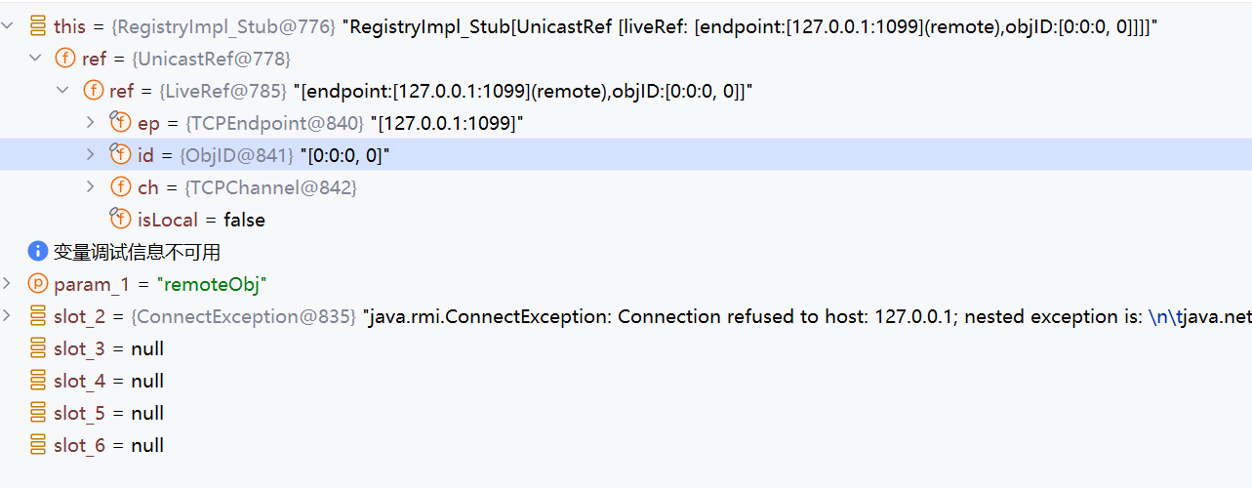Viewport: 1252px width, 488px height.
Task: Collapse the 'this' RegistryImpl_Stub node
Action: (x=8, y=26)
